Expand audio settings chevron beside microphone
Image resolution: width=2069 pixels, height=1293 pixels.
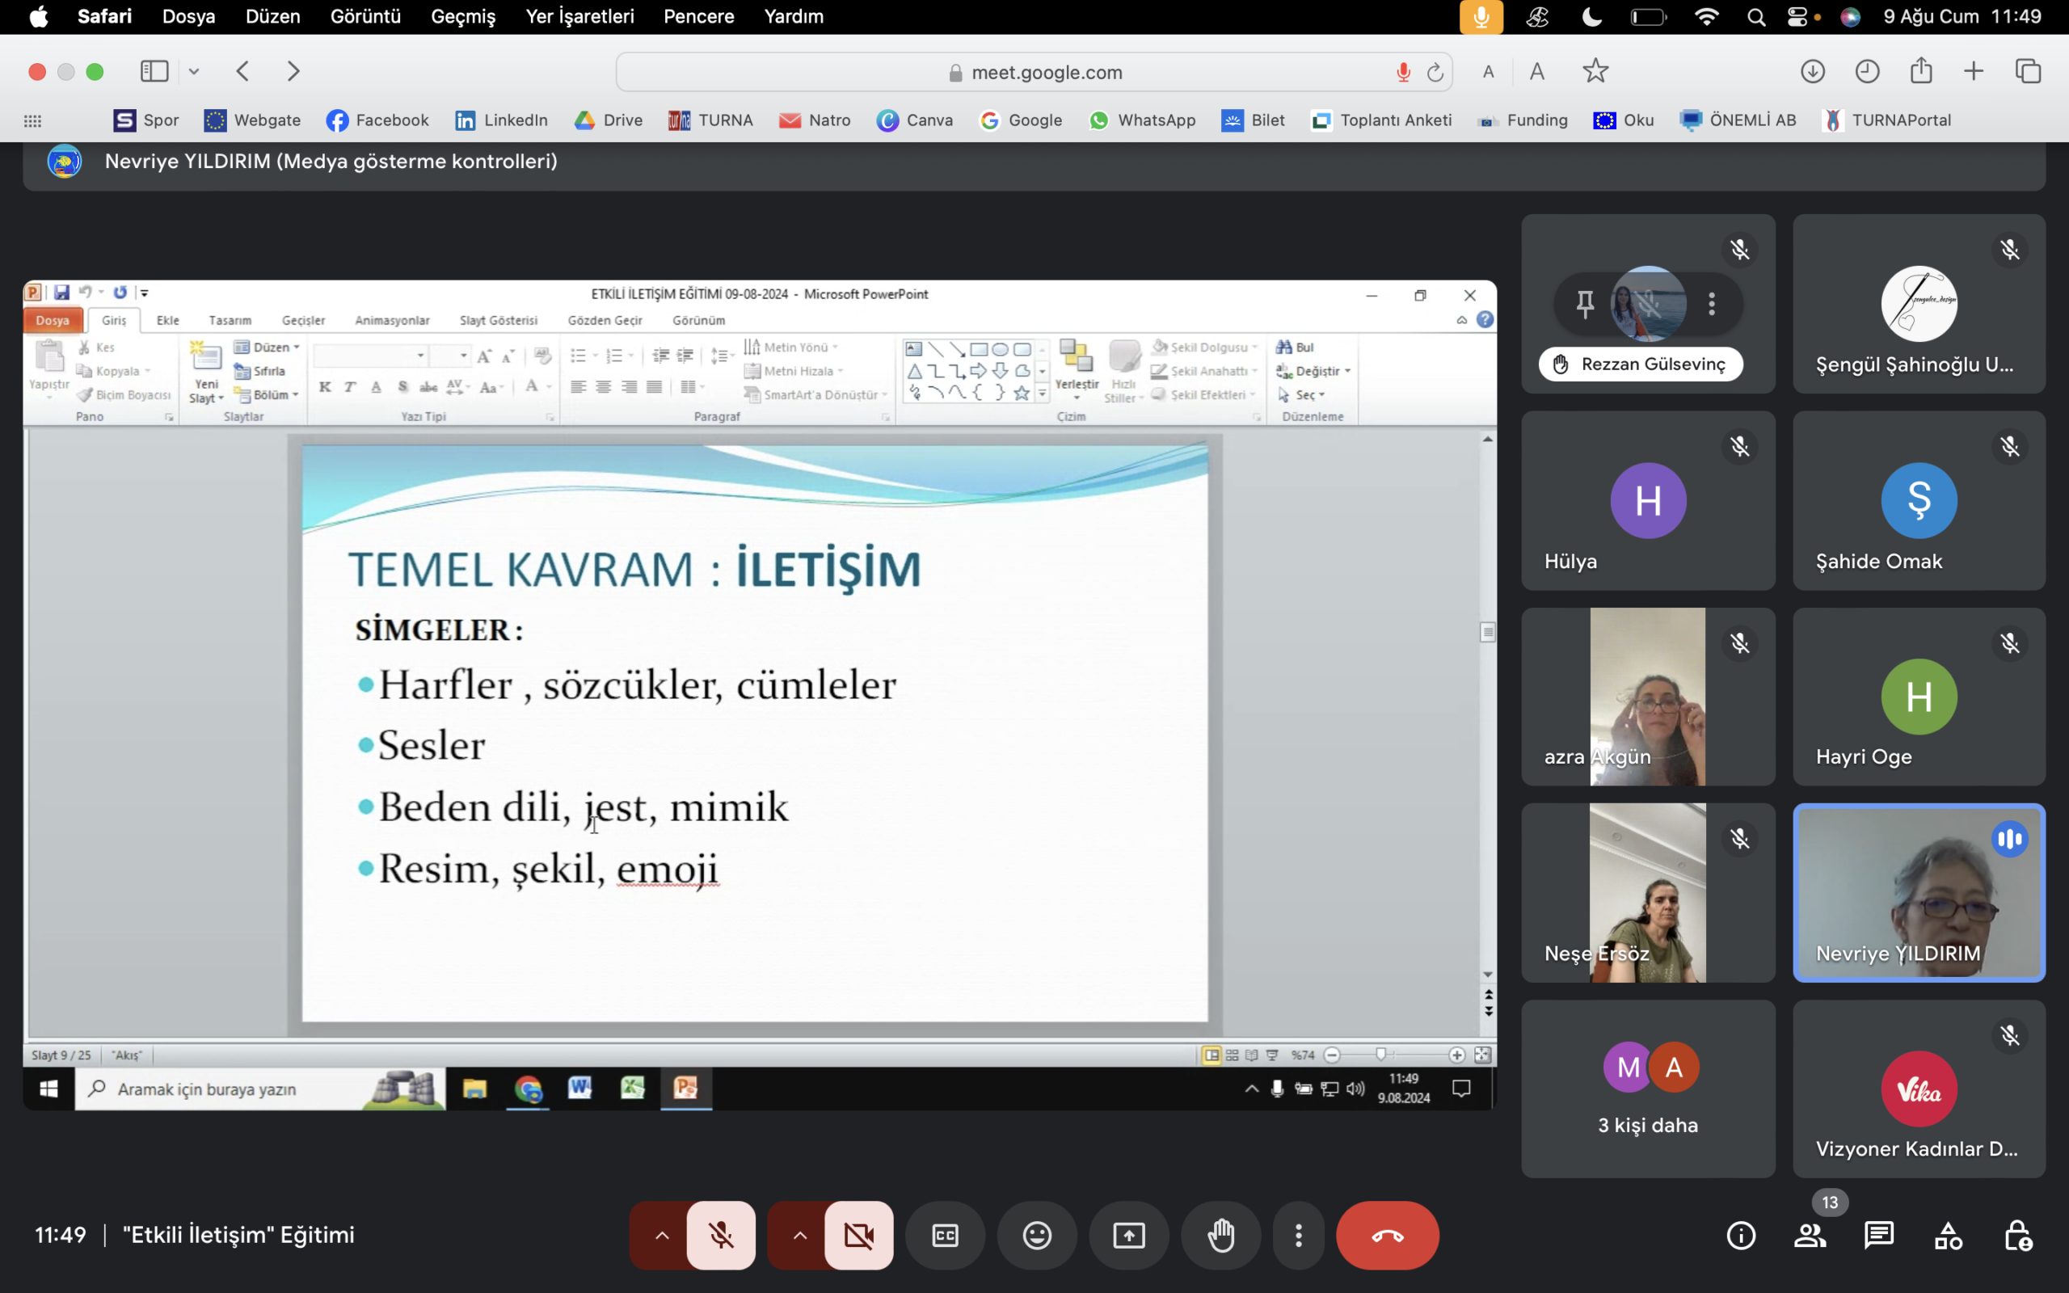(x=662, y=1235)
